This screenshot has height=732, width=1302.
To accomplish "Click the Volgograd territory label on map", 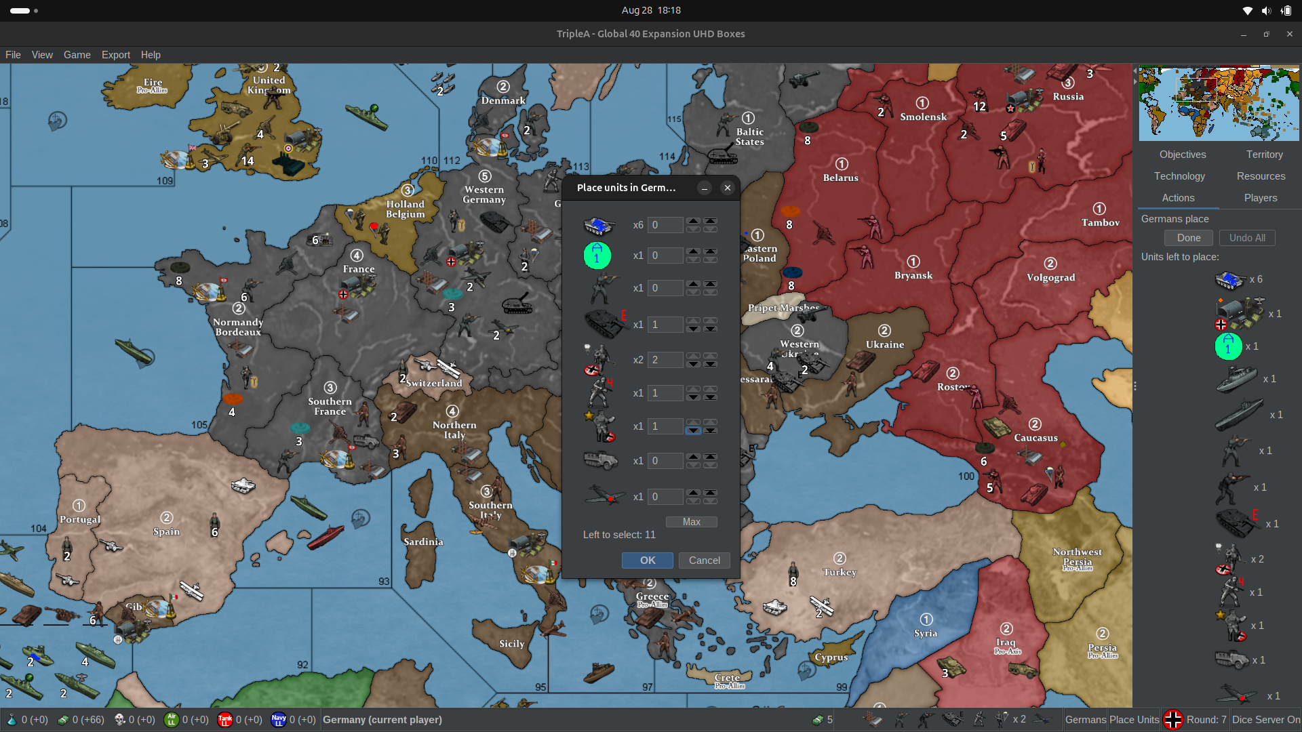I will pyautogui.click(x=1051, y=277).
